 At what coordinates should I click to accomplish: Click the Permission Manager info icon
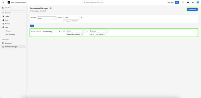click(50, 8)
